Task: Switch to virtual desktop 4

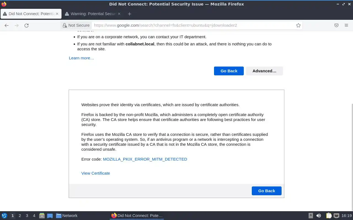Action: pyautogui.click(x=34, y=216)
